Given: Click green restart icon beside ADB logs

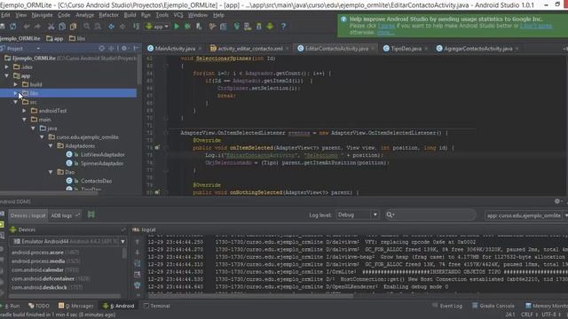Looking at the screenshot, I should tap(91, 214).
